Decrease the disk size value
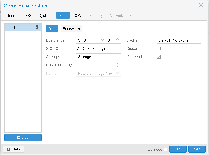 [x=117, y=66]
